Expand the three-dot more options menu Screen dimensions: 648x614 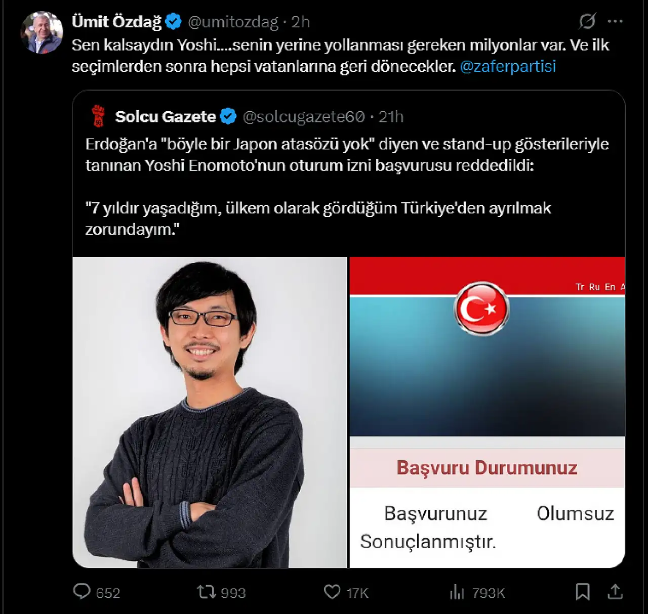615,21
